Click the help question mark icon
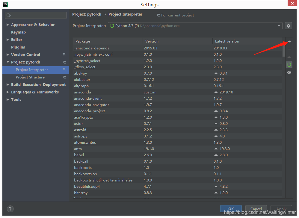 click(10, 209)
